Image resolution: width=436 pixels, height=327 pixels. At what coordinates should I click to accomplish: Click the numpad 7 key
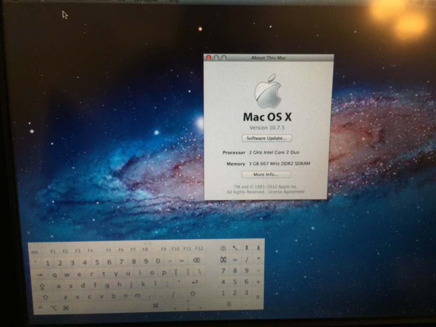tap(223, 271)
